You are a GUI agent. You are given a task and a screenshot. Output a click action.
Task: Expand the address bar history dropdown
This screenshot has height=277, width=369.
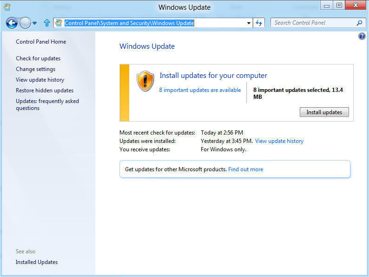pyautogui.click(x=249, y=23)
